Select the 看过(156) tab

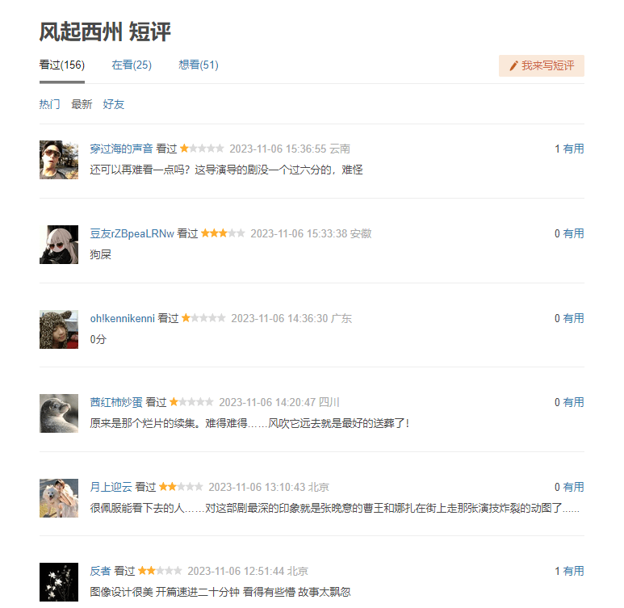pyautogui.click(x=61, y=65)
